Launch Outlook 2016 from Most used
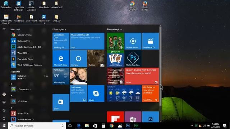The image size is (230, 129). coord(29,41)
